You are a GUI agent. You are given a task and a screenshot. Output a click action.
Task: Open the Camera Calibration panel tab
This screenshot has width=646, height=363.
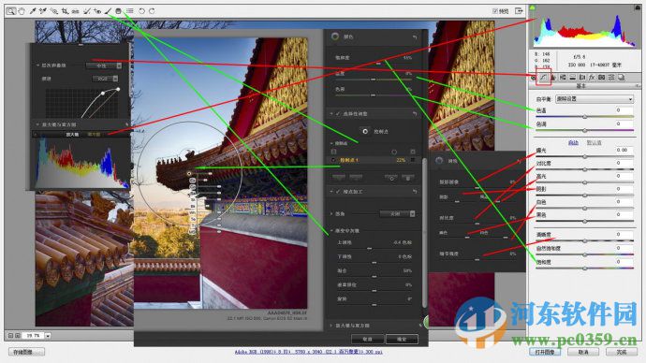coord(601,77)
